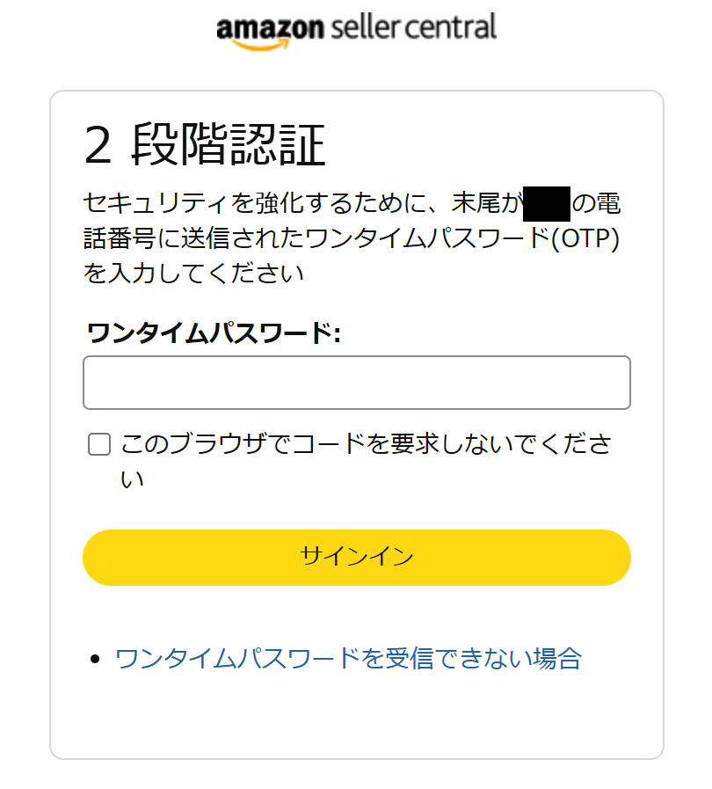Click the を入力してください line of text
The width and height of the screenshot is (712, 789).
coord(193,274)
